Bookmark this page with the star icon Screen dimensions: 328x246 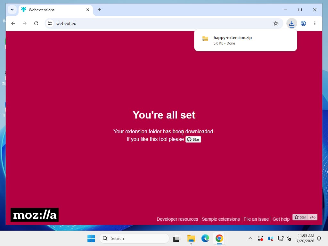[276, 23]
